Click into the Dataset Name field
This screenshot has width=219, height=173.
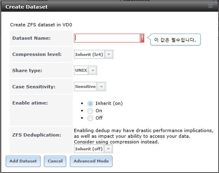[x=107, y=38]
